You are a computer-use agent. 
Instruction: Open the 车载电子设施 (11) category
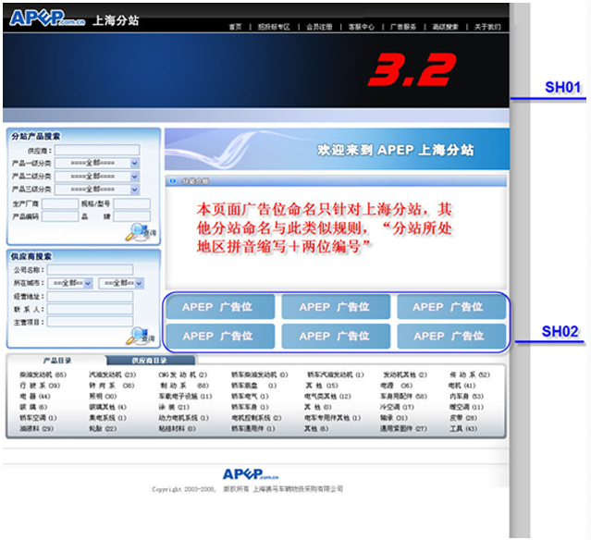(x=185, y=397)
